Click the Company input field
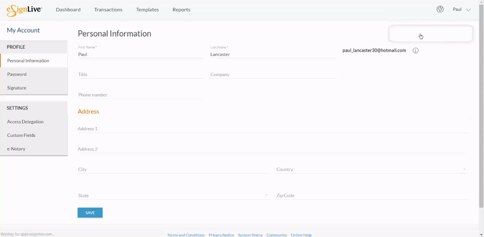484x237 pixels. (273, 75)
